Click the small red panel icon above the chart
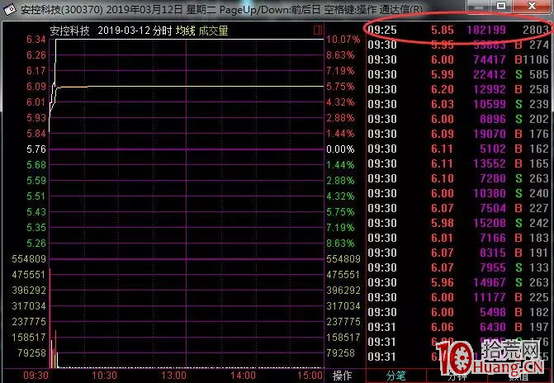This screenshot has width=554, height=383. (318, 30)
